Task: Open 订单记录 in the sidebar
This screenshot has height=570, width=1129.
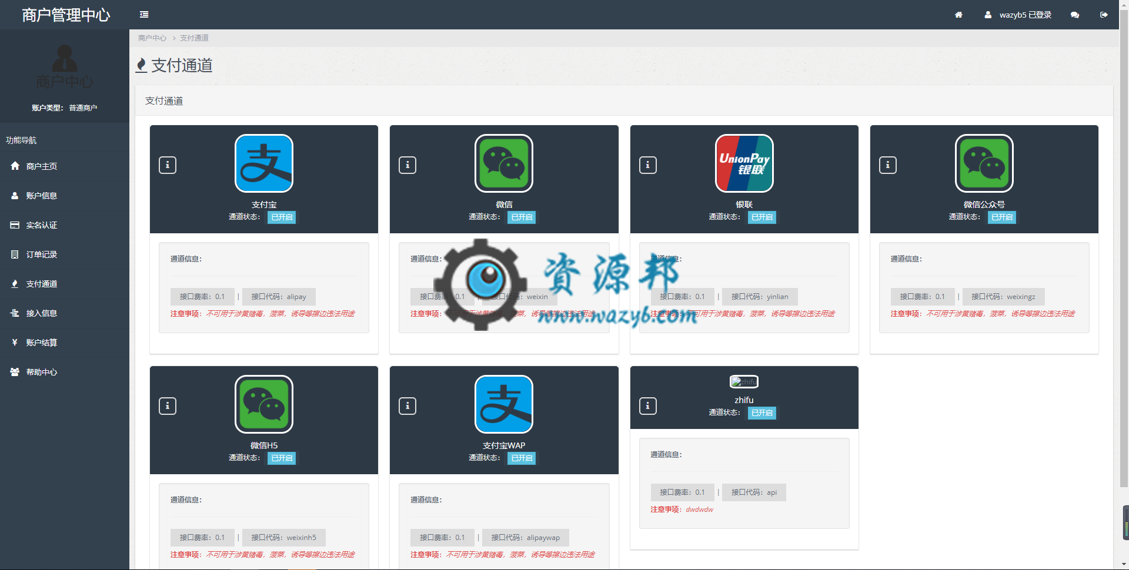Action: point(65,254)
